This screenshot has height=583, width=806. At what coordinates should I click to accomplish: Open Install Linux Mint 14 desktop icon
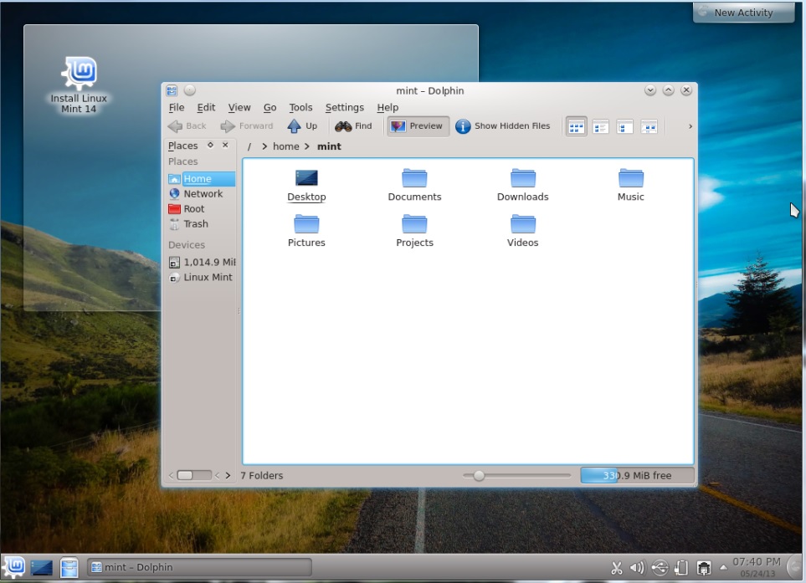[79, 85]
